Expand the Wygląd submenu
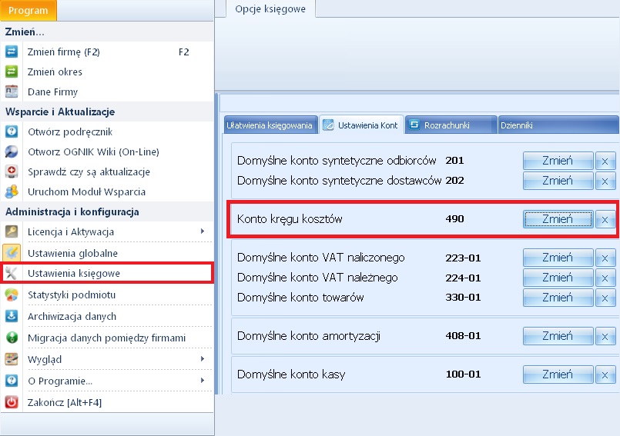 pos(202,359)
